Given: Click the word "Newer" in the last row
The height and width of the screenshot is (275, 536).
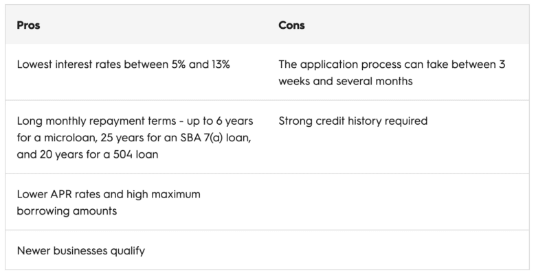Looking at the screenshot, I should pyautogui.click(x=34, y=250).
